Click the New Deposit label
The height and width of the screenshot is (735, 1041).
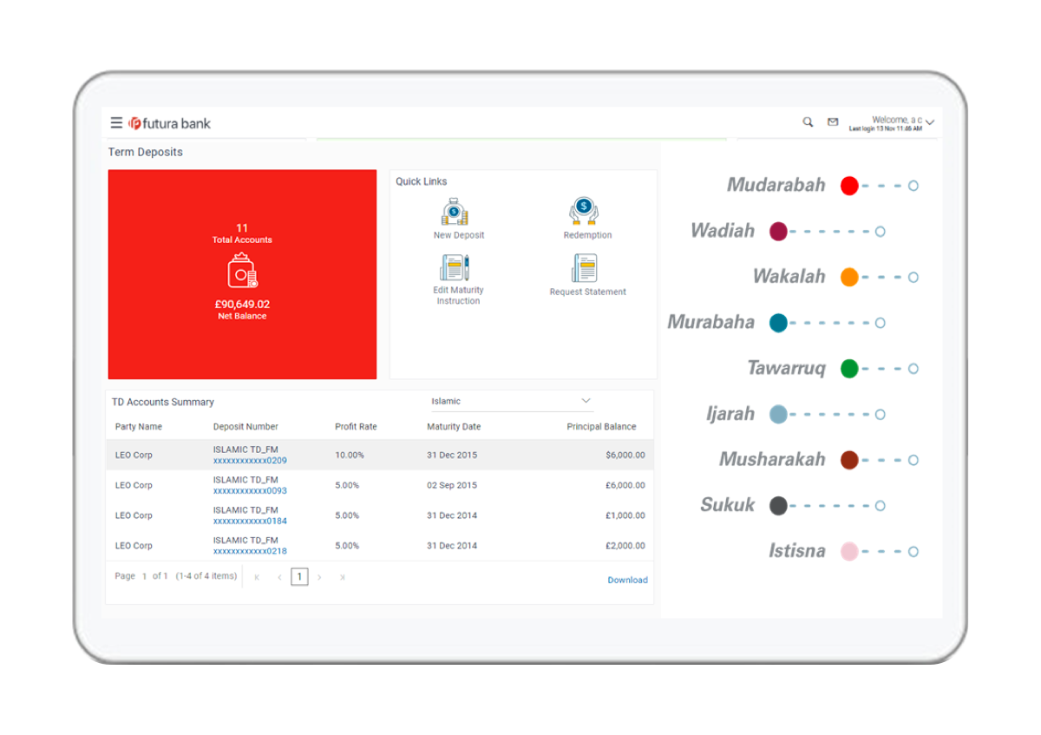(x=459, y=235)
